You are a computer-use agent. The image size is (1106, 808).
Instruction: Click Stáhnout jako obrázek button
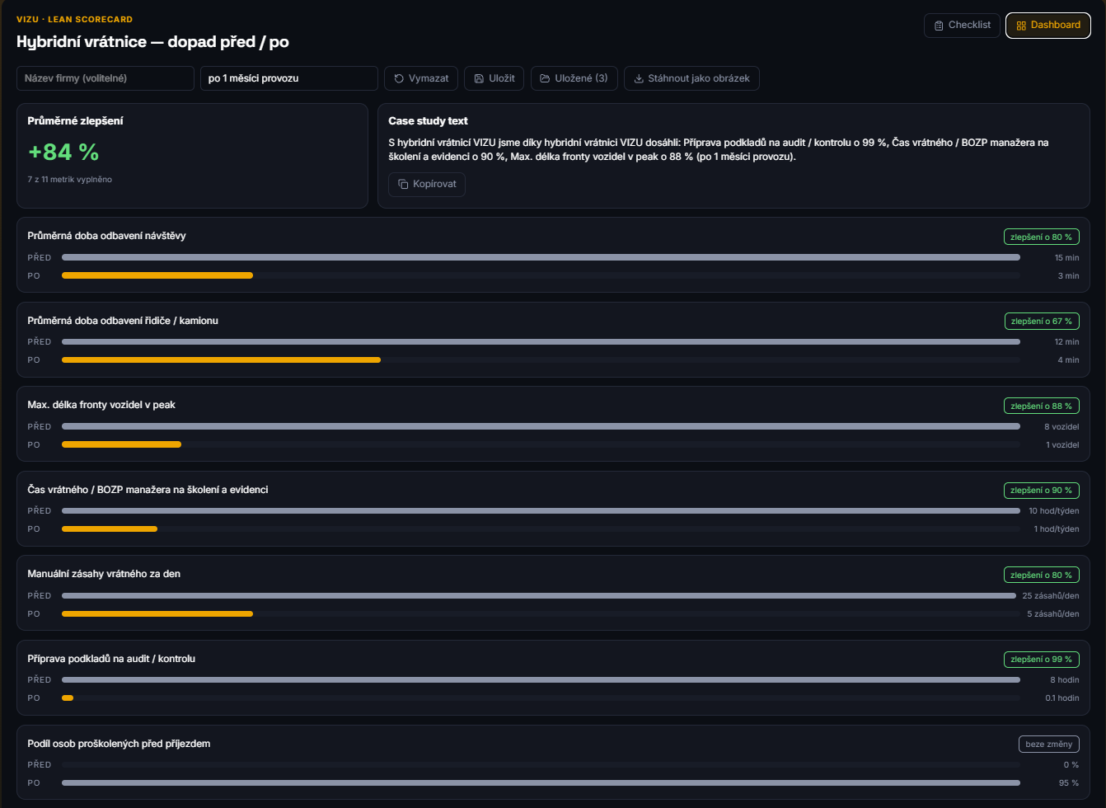pos(691,78)
